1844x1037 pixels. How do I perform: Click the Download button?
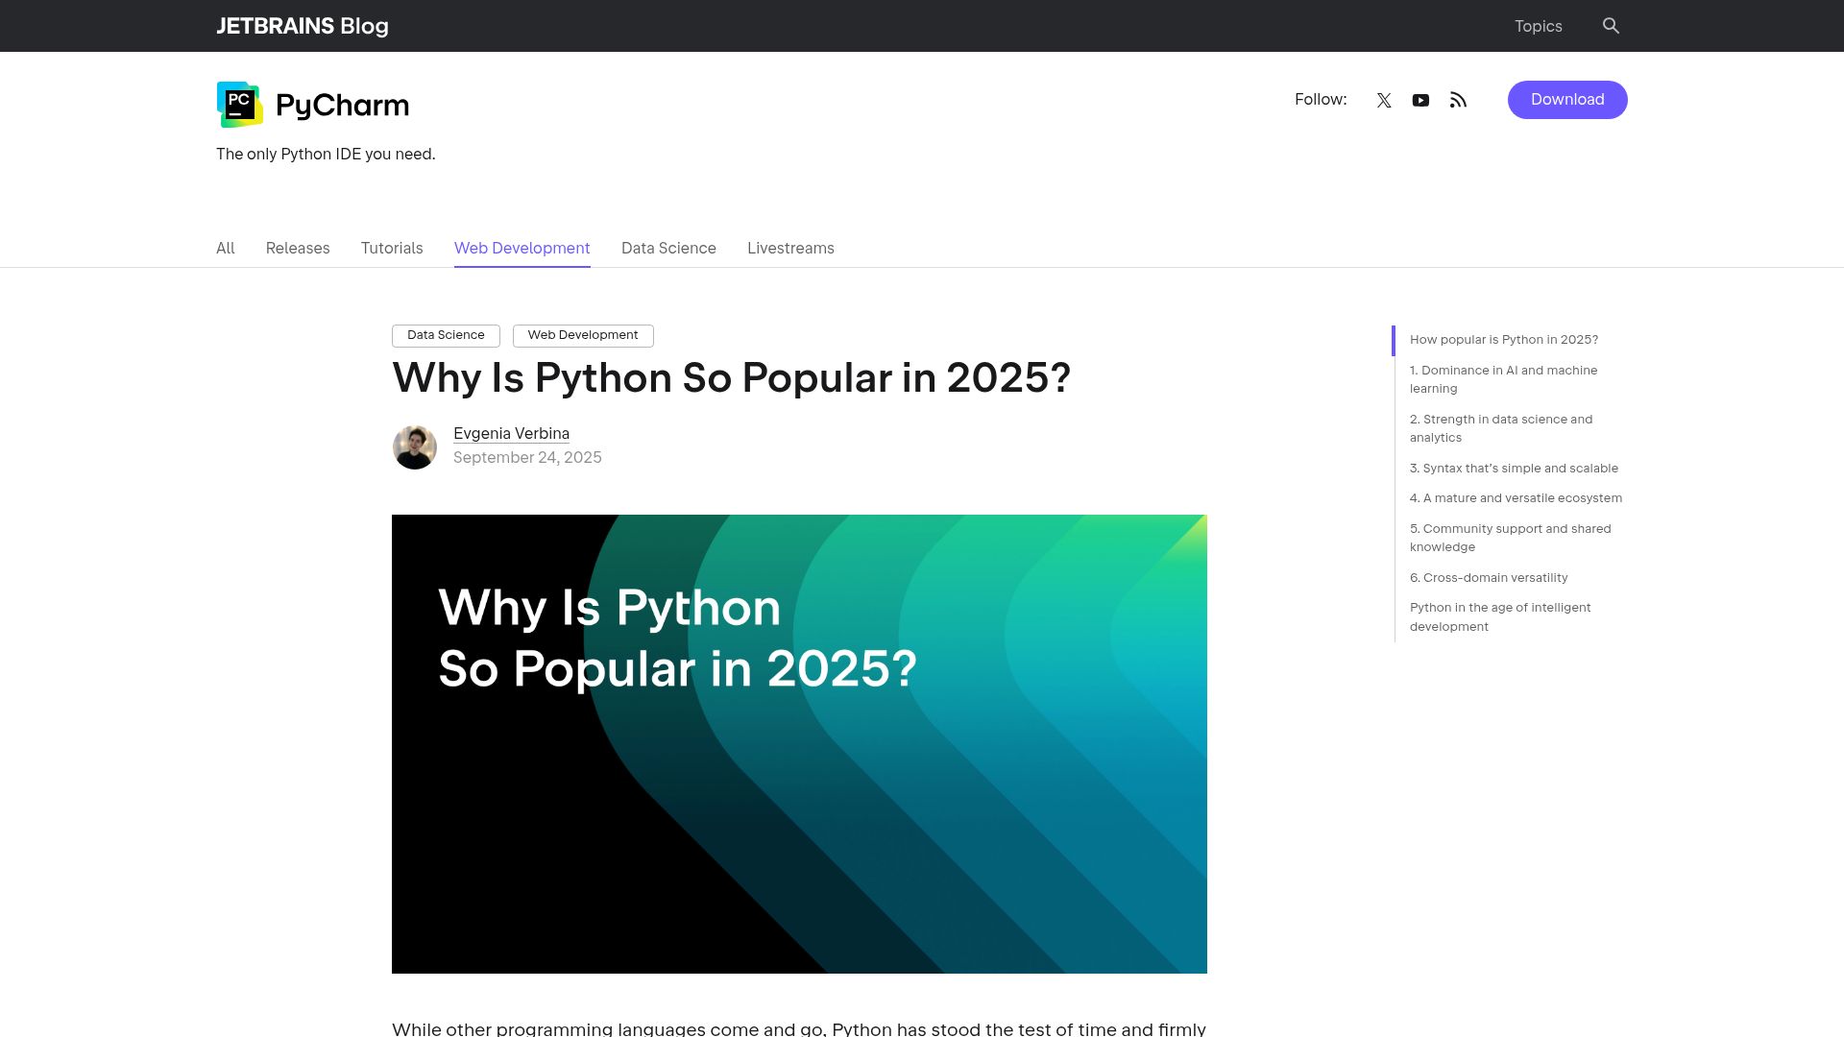pos(1567,100)
